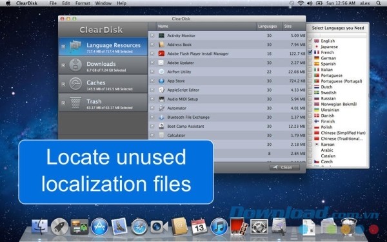Click the App Store row icon
Screen dimensions: 387x242
click(x=161, y=81)
